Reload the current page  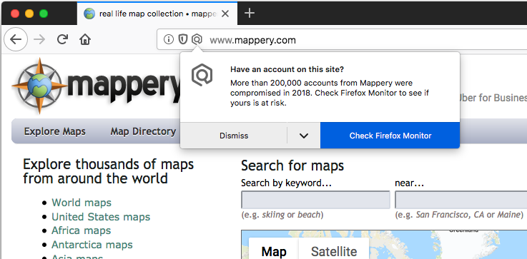(x=62, y=39)
